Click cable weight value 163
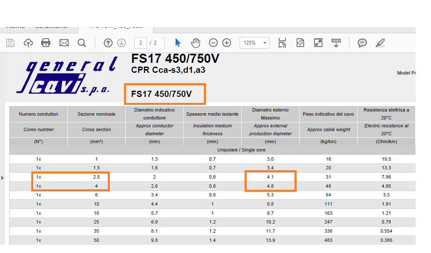The width and height of the screenshot is (431, 253). pos(328,213)
